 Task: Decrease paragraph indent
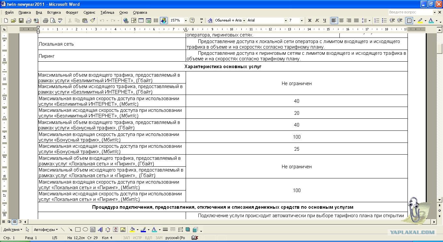(x=392, y=21)
